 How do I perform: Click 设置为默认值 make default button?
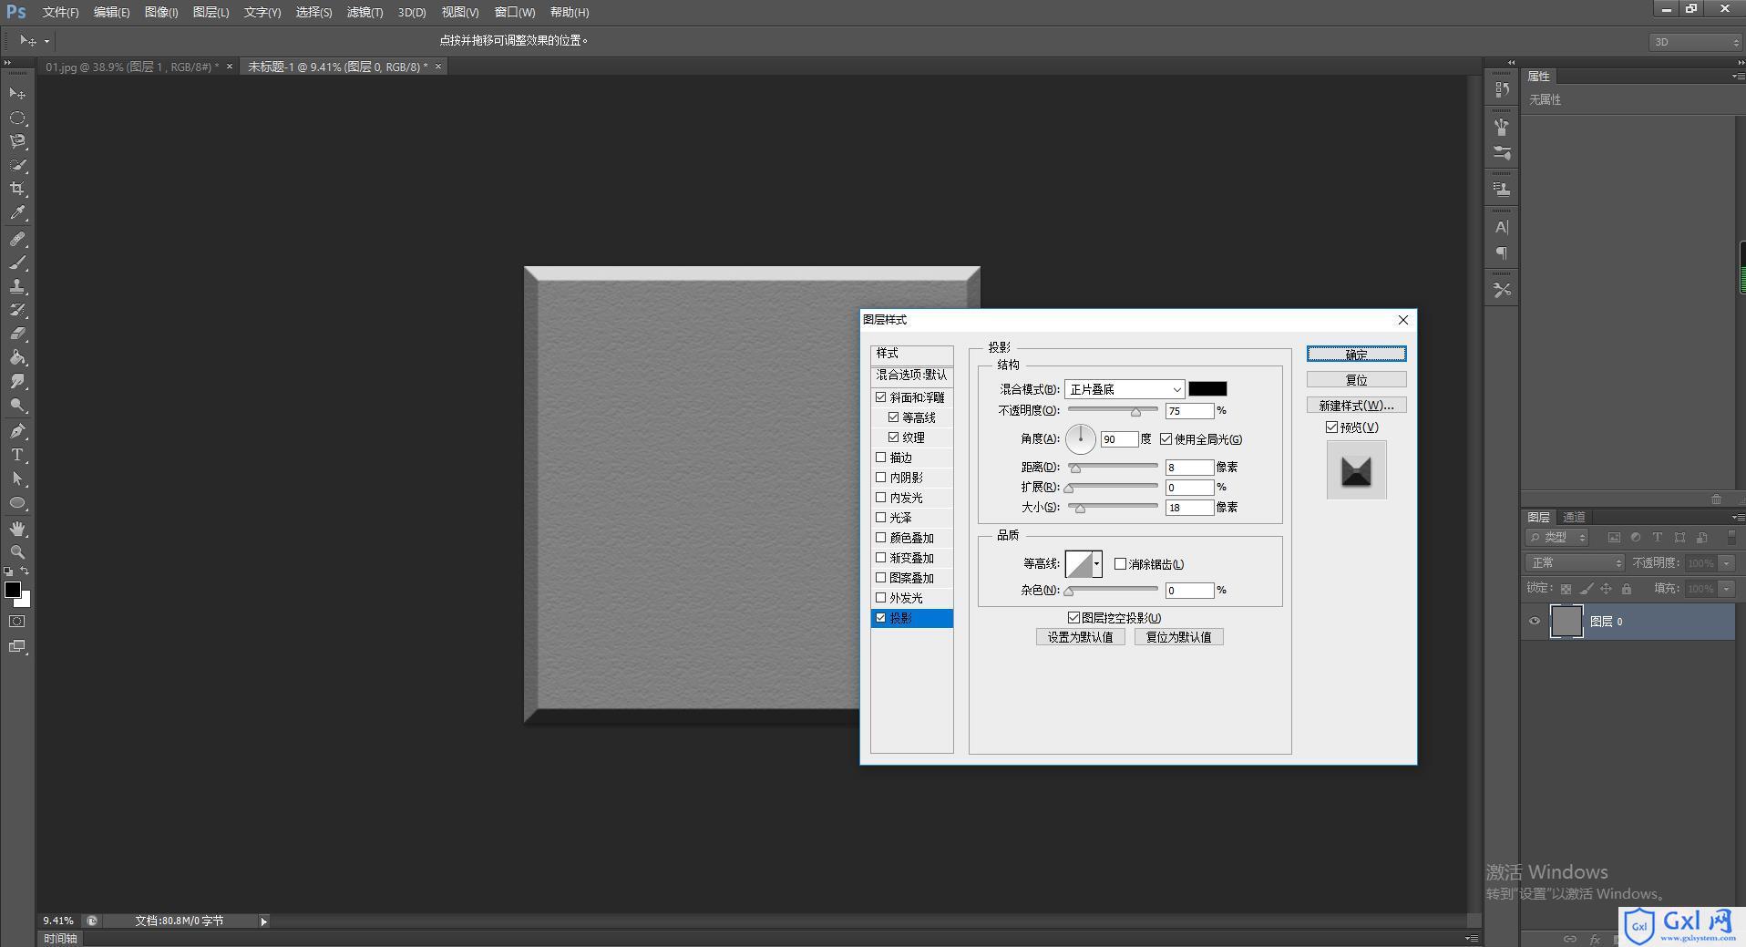pyautogui.click(x=1080, y=637)
